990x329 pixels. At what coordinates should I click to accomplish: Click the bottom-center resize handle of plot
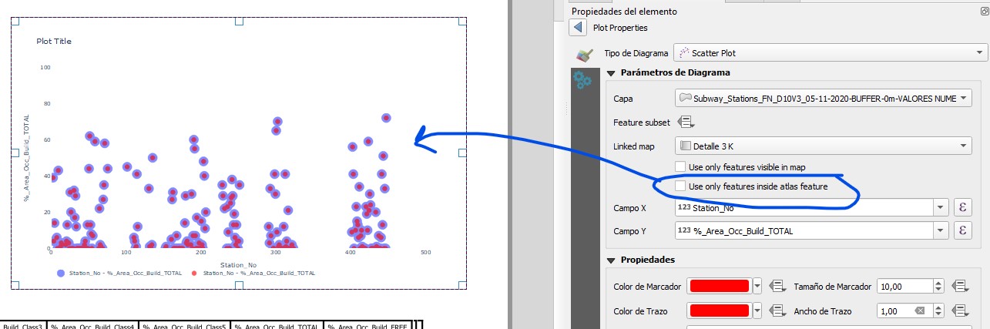(x=239, y=285)
